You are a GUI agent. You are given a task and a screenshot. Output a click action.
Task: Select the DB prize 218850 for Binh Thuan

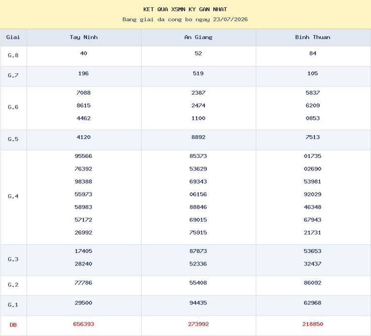tap(313, 324)
